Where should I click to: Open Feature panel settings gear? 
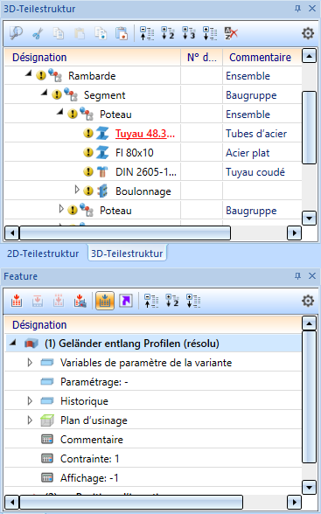click(x=308, y=301)
